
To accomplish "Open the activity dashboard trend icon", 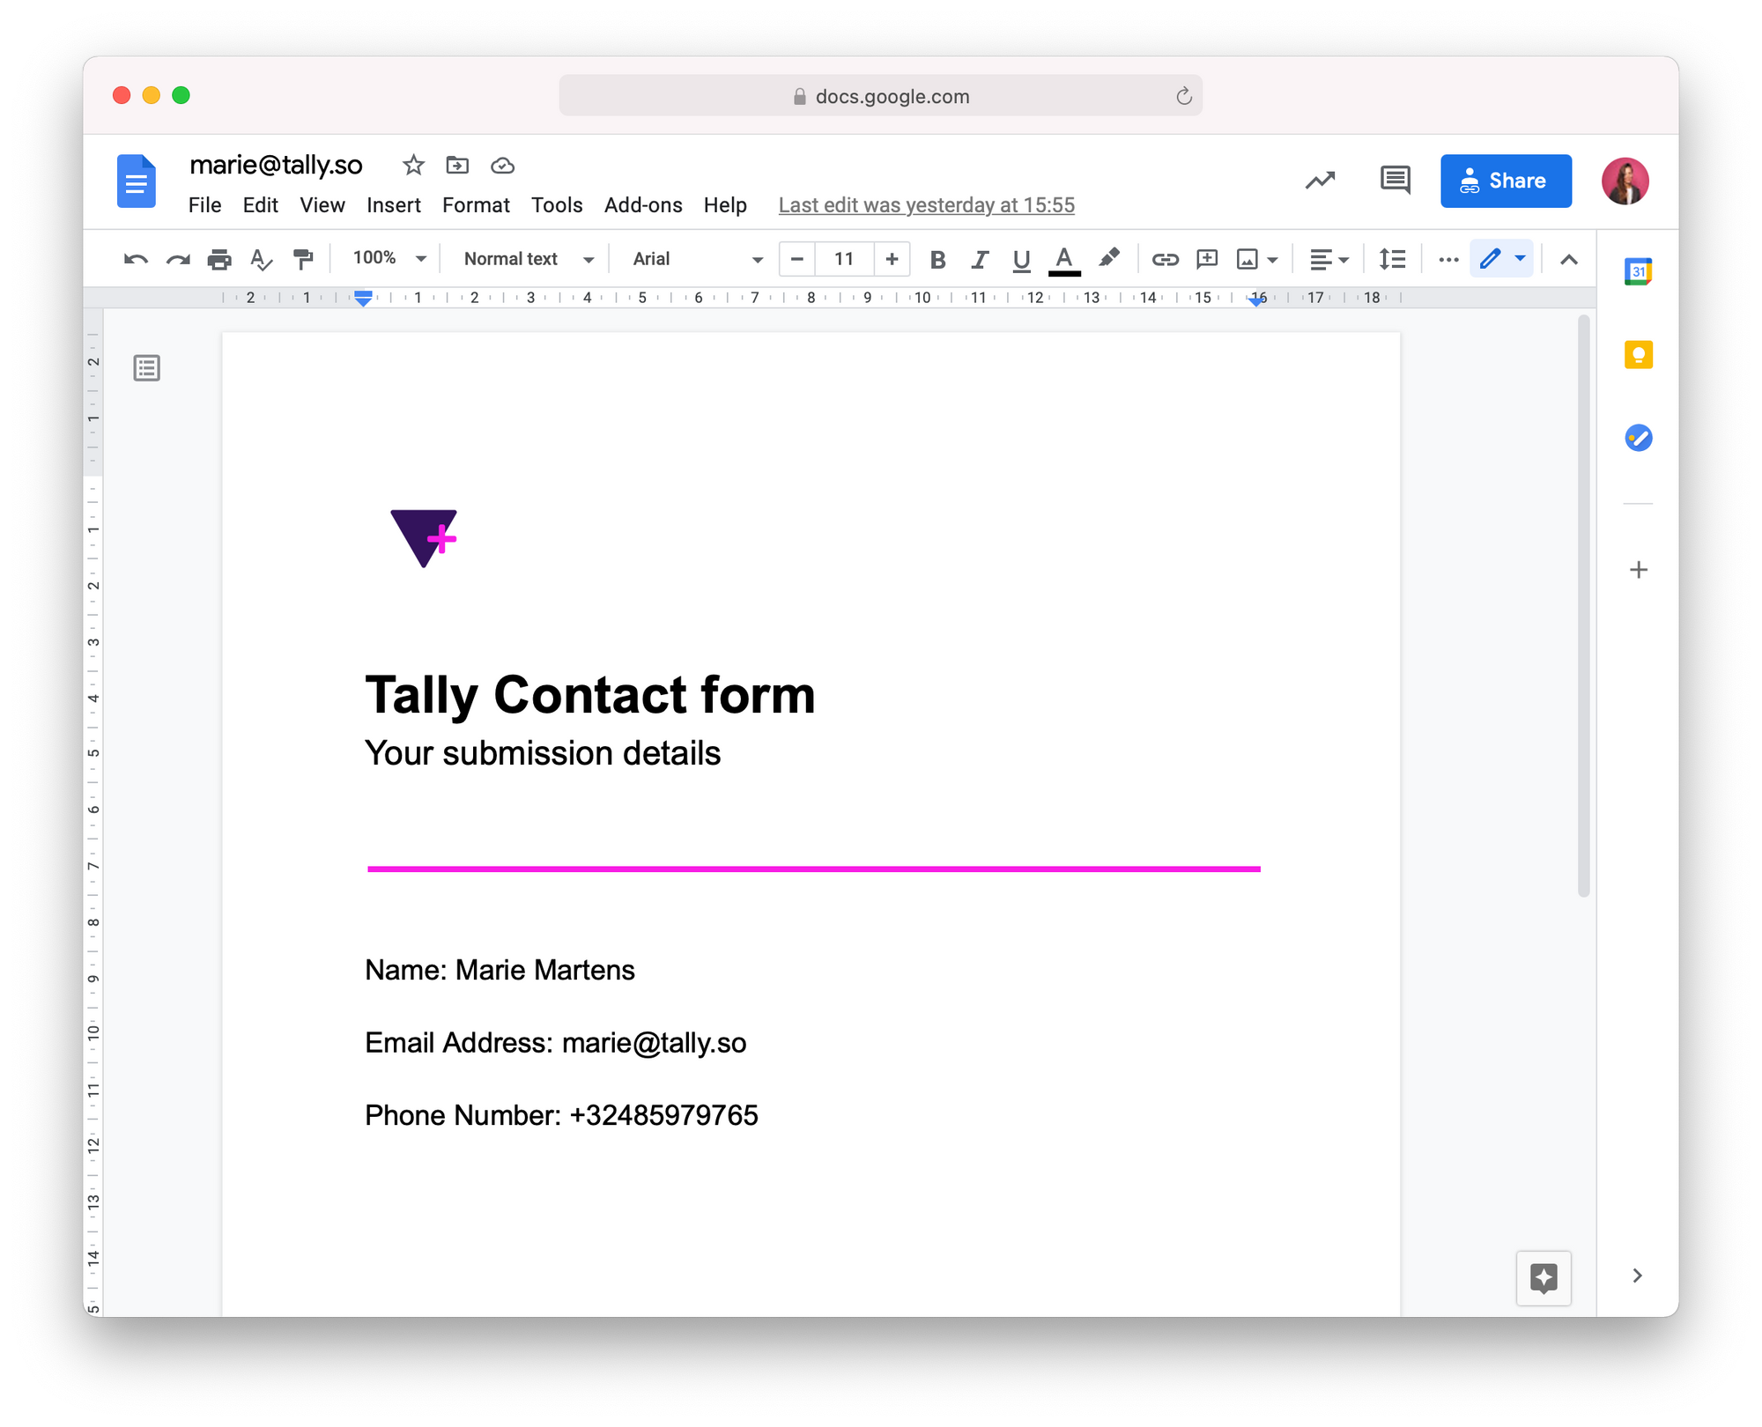I will tap(1320, 181).
